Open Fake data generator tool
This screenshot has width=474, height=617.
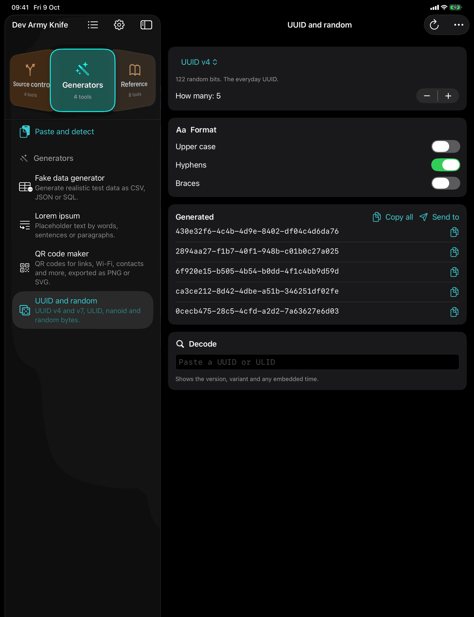pyautogui.click(x=83, y=187)
